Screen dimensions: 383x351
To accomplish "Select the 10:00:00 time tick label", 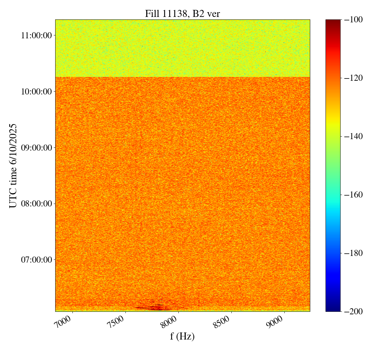I will pos(36,91).
